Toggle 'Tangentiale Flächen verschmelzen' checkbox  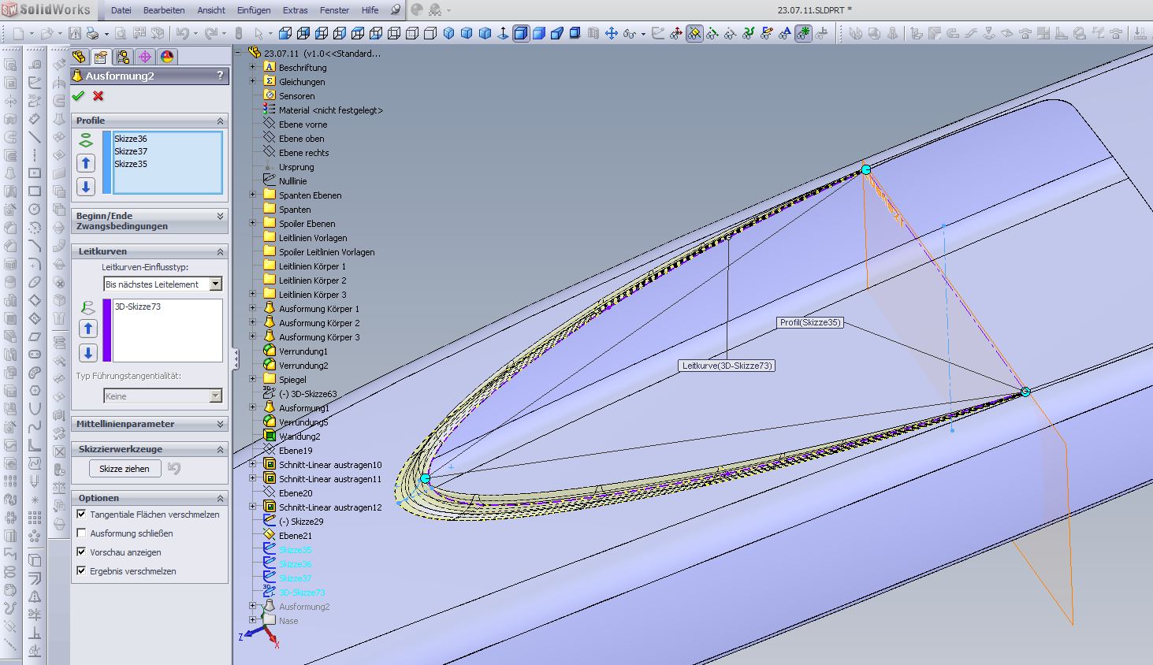81,514
